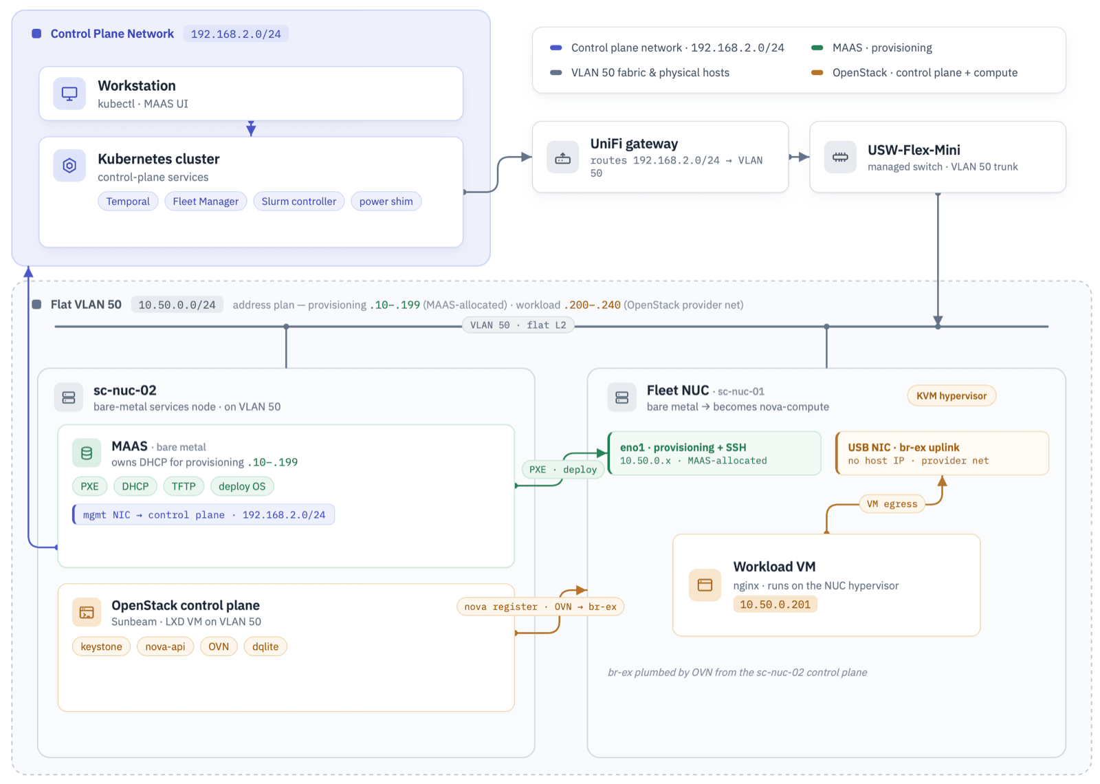Click the Kubernetes cluster hexagon icon
The height and width of the screenshot is (784, 1100).
(x=69, y=166)
